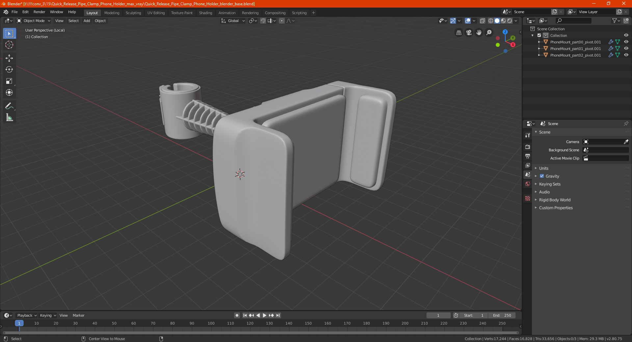Open the Keying dropdown in timeline
This screenshot has height=342, width=632.
coord(48,315)
